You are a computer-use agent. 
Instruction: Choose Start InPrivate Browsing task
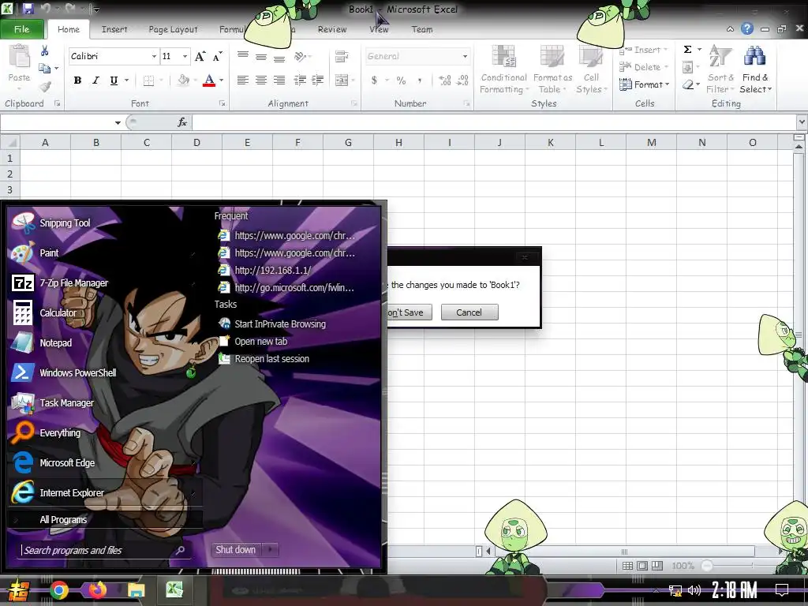click(x=280, y=324)
